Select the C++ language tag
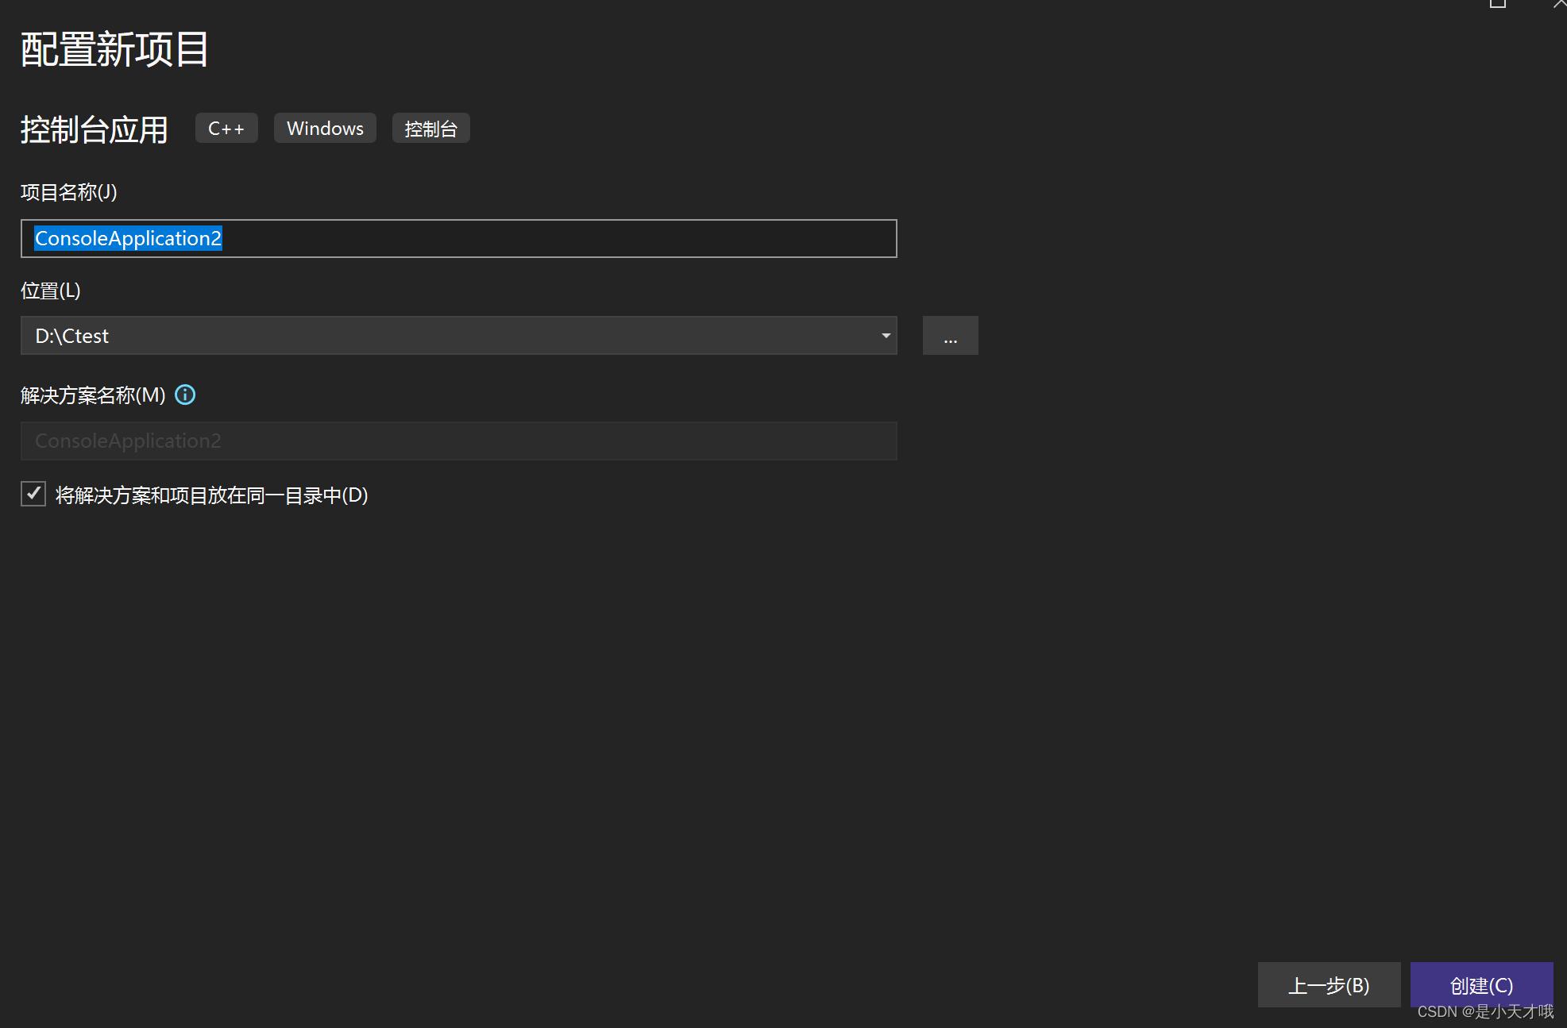 click(226, 128)
